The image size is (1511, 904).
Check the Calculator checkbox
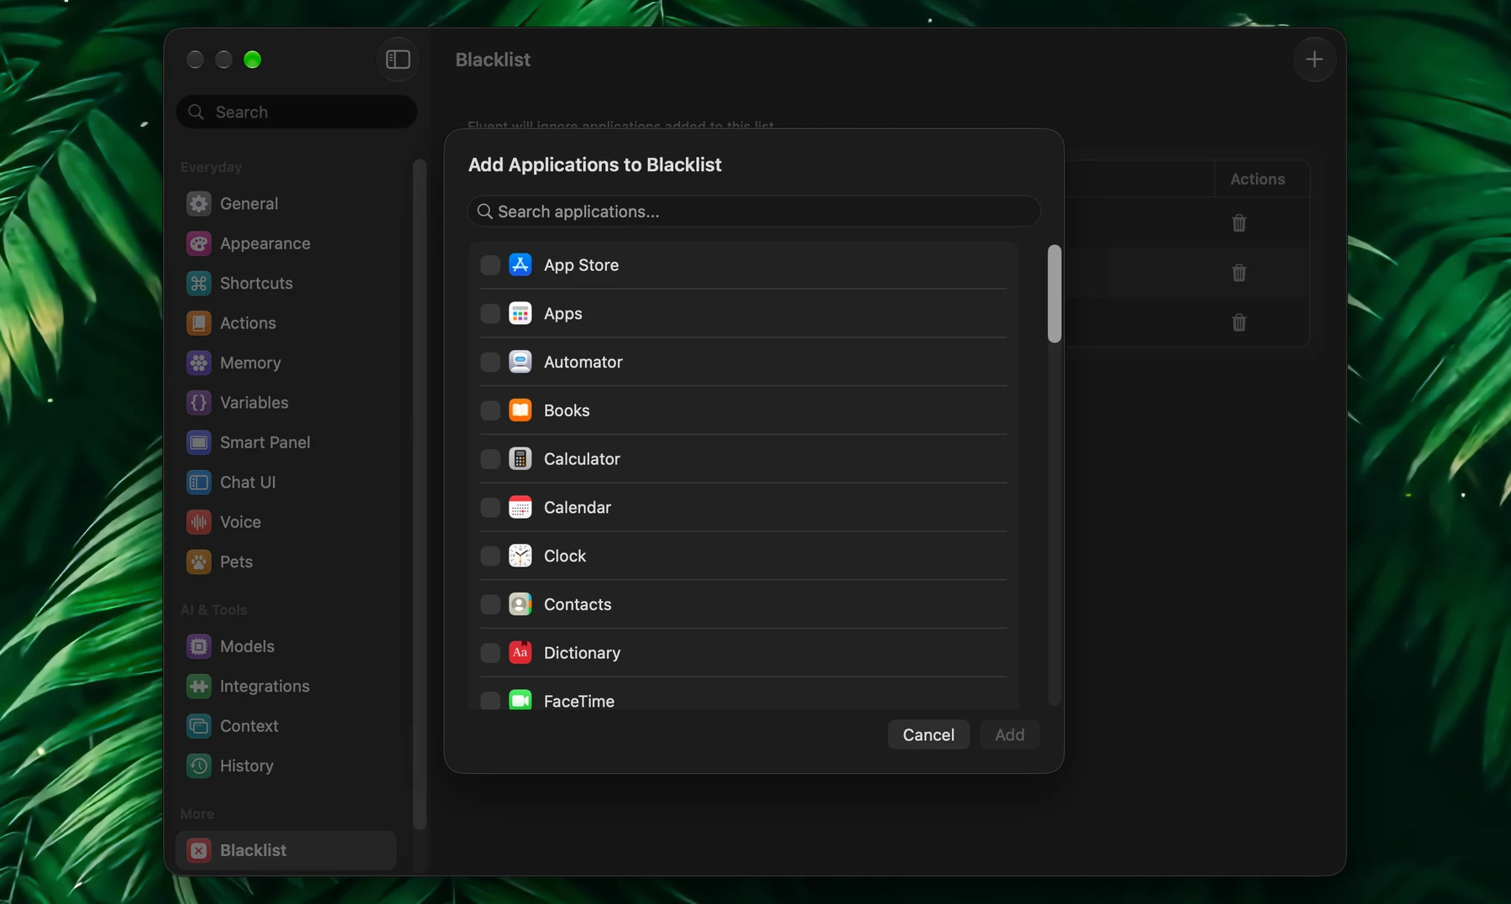click(490, 459)
